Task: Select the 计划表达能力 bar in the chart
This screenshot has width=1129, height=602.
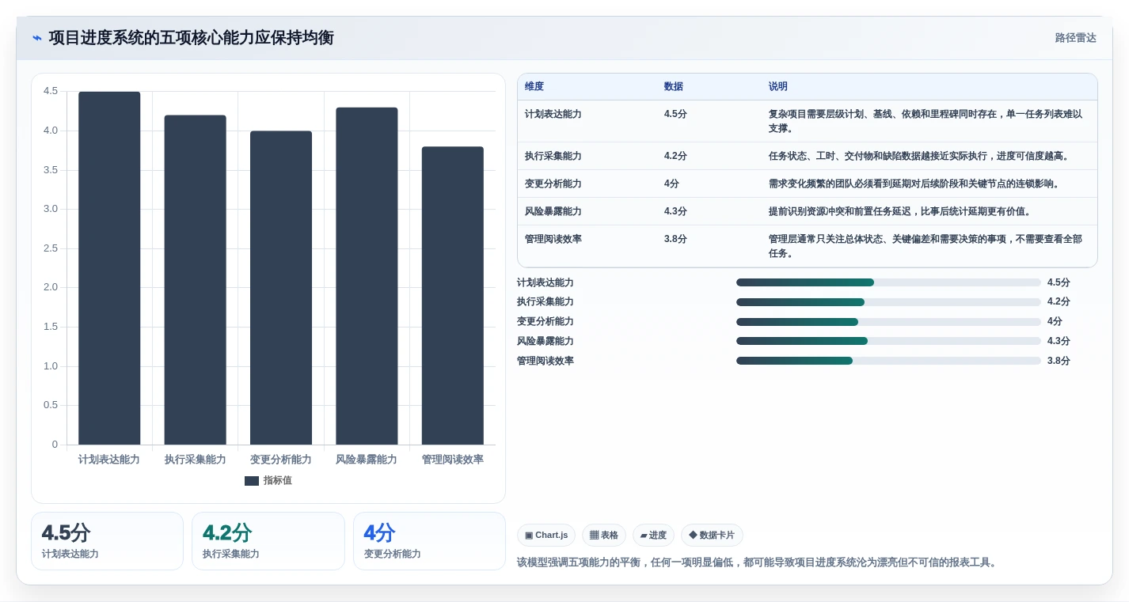Action: [109, 268]
